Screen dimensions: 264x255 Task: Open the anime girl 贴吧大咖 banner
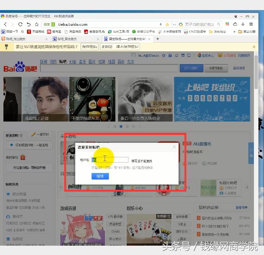83,229
